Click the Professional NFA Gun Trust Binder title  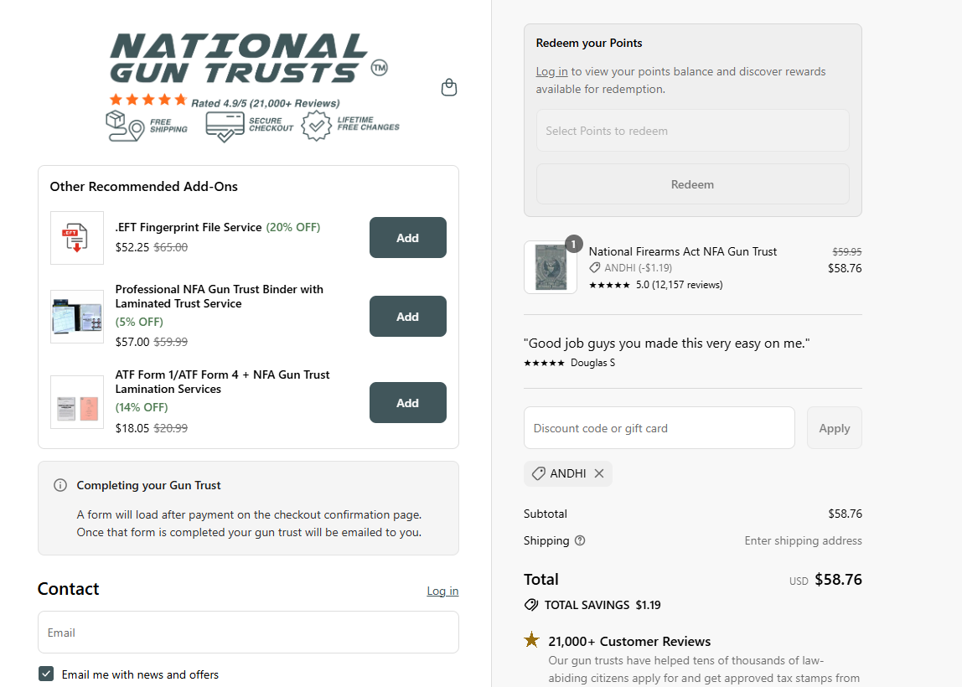[x=219, y=297]
